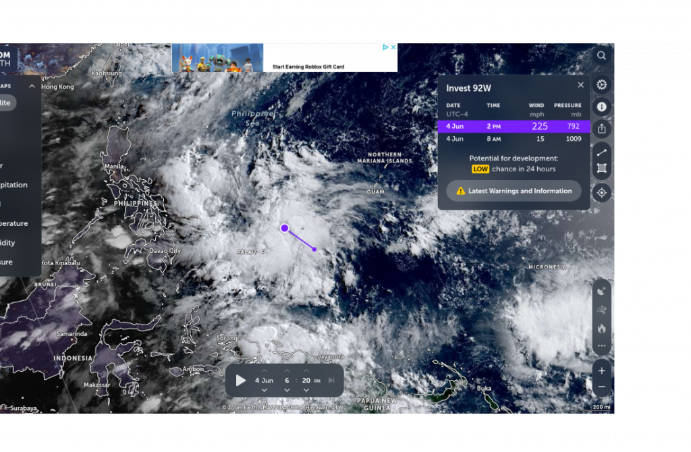Viewport: 691px width, 452px height.
Task: Open more overlay options (three dots)
Action: pyautogui.click(x=601, y=346)
